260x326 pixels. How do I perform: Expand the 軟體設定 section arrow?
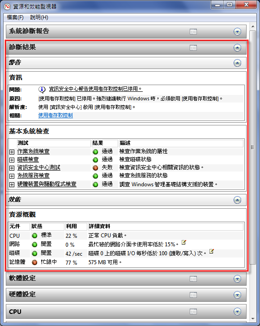(x=237, y=279)
